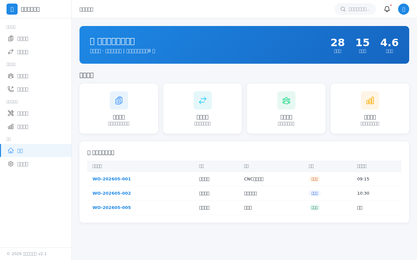Viewport: 417px width, 260px height.
Task: Open the user avatar menu
Action: [x=404, y=9]
